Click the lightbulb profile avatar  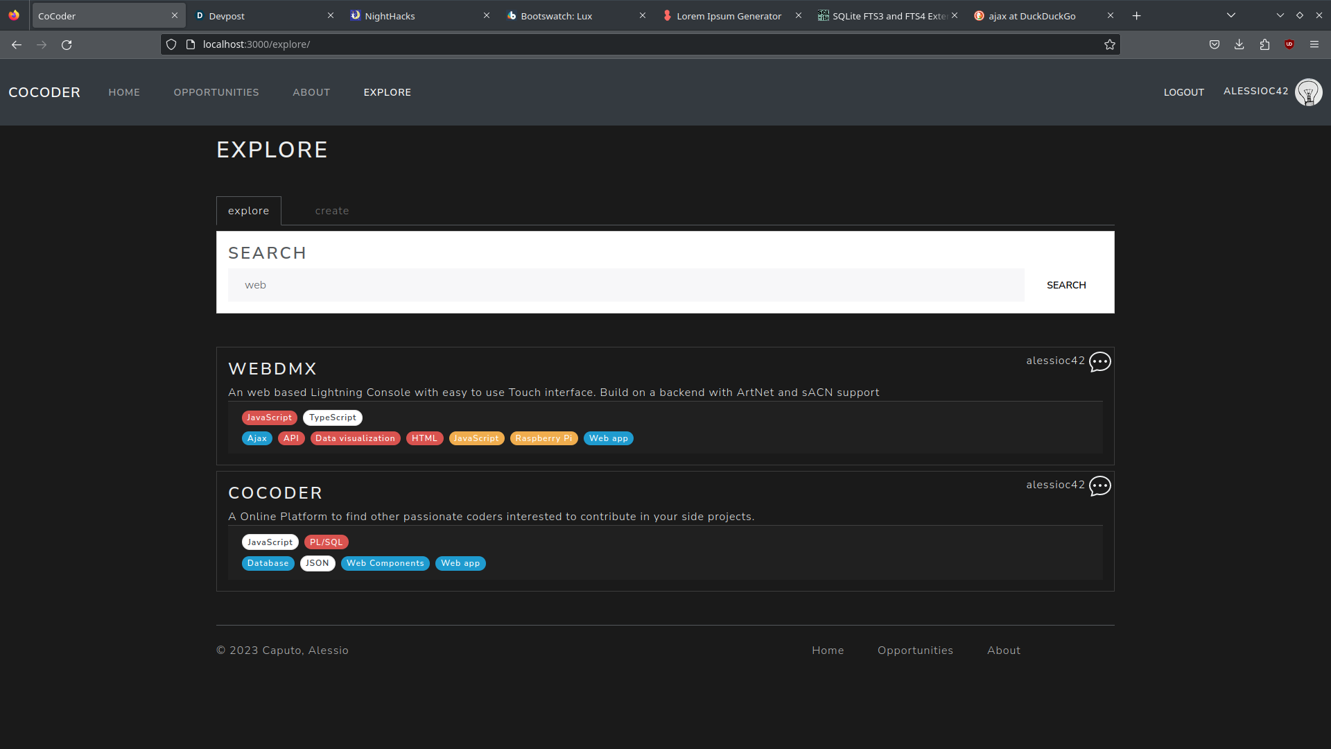coord(1308,92)
